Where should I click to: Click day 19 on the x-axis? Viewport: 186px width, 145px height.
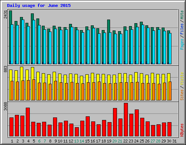click(x=109, y=141)
